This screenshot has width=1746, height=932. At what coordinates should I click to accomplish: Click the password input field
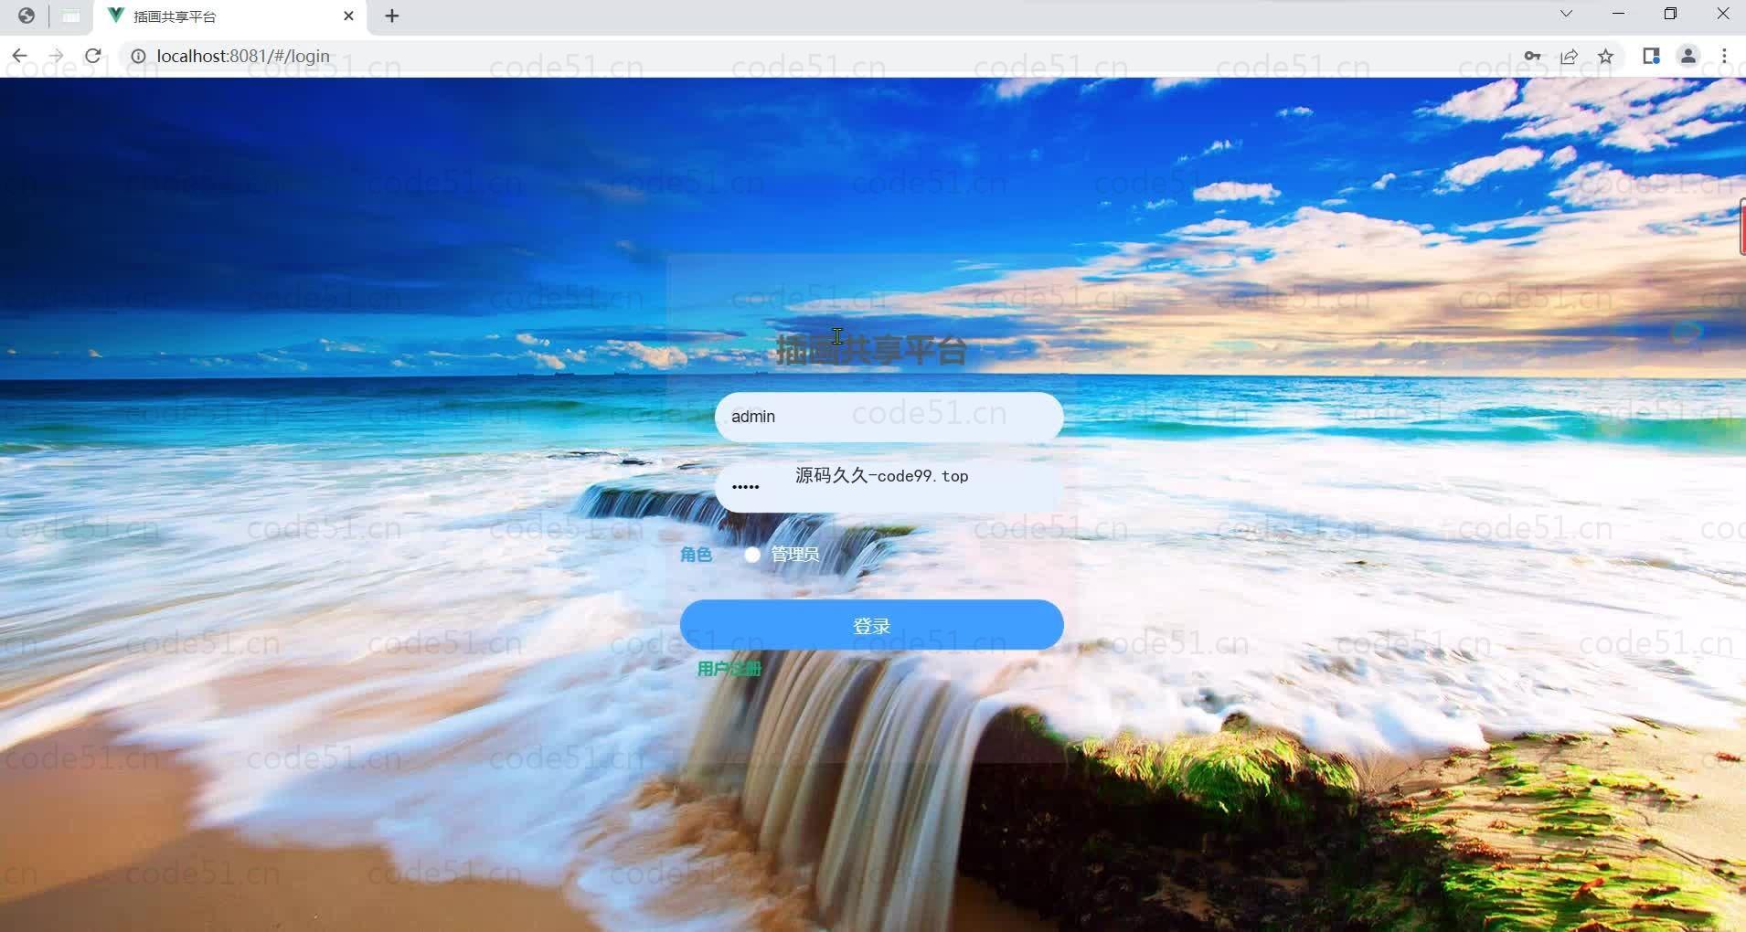pos(889,486)
